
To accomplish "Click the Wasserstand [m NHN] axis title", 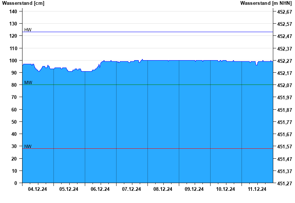I will (265, 3).
